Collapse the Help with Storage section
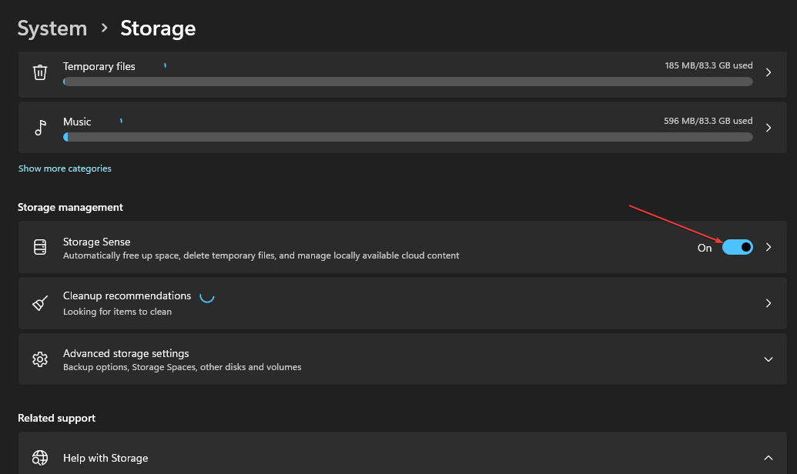This screenshot has width=797, height=474. 768,457
